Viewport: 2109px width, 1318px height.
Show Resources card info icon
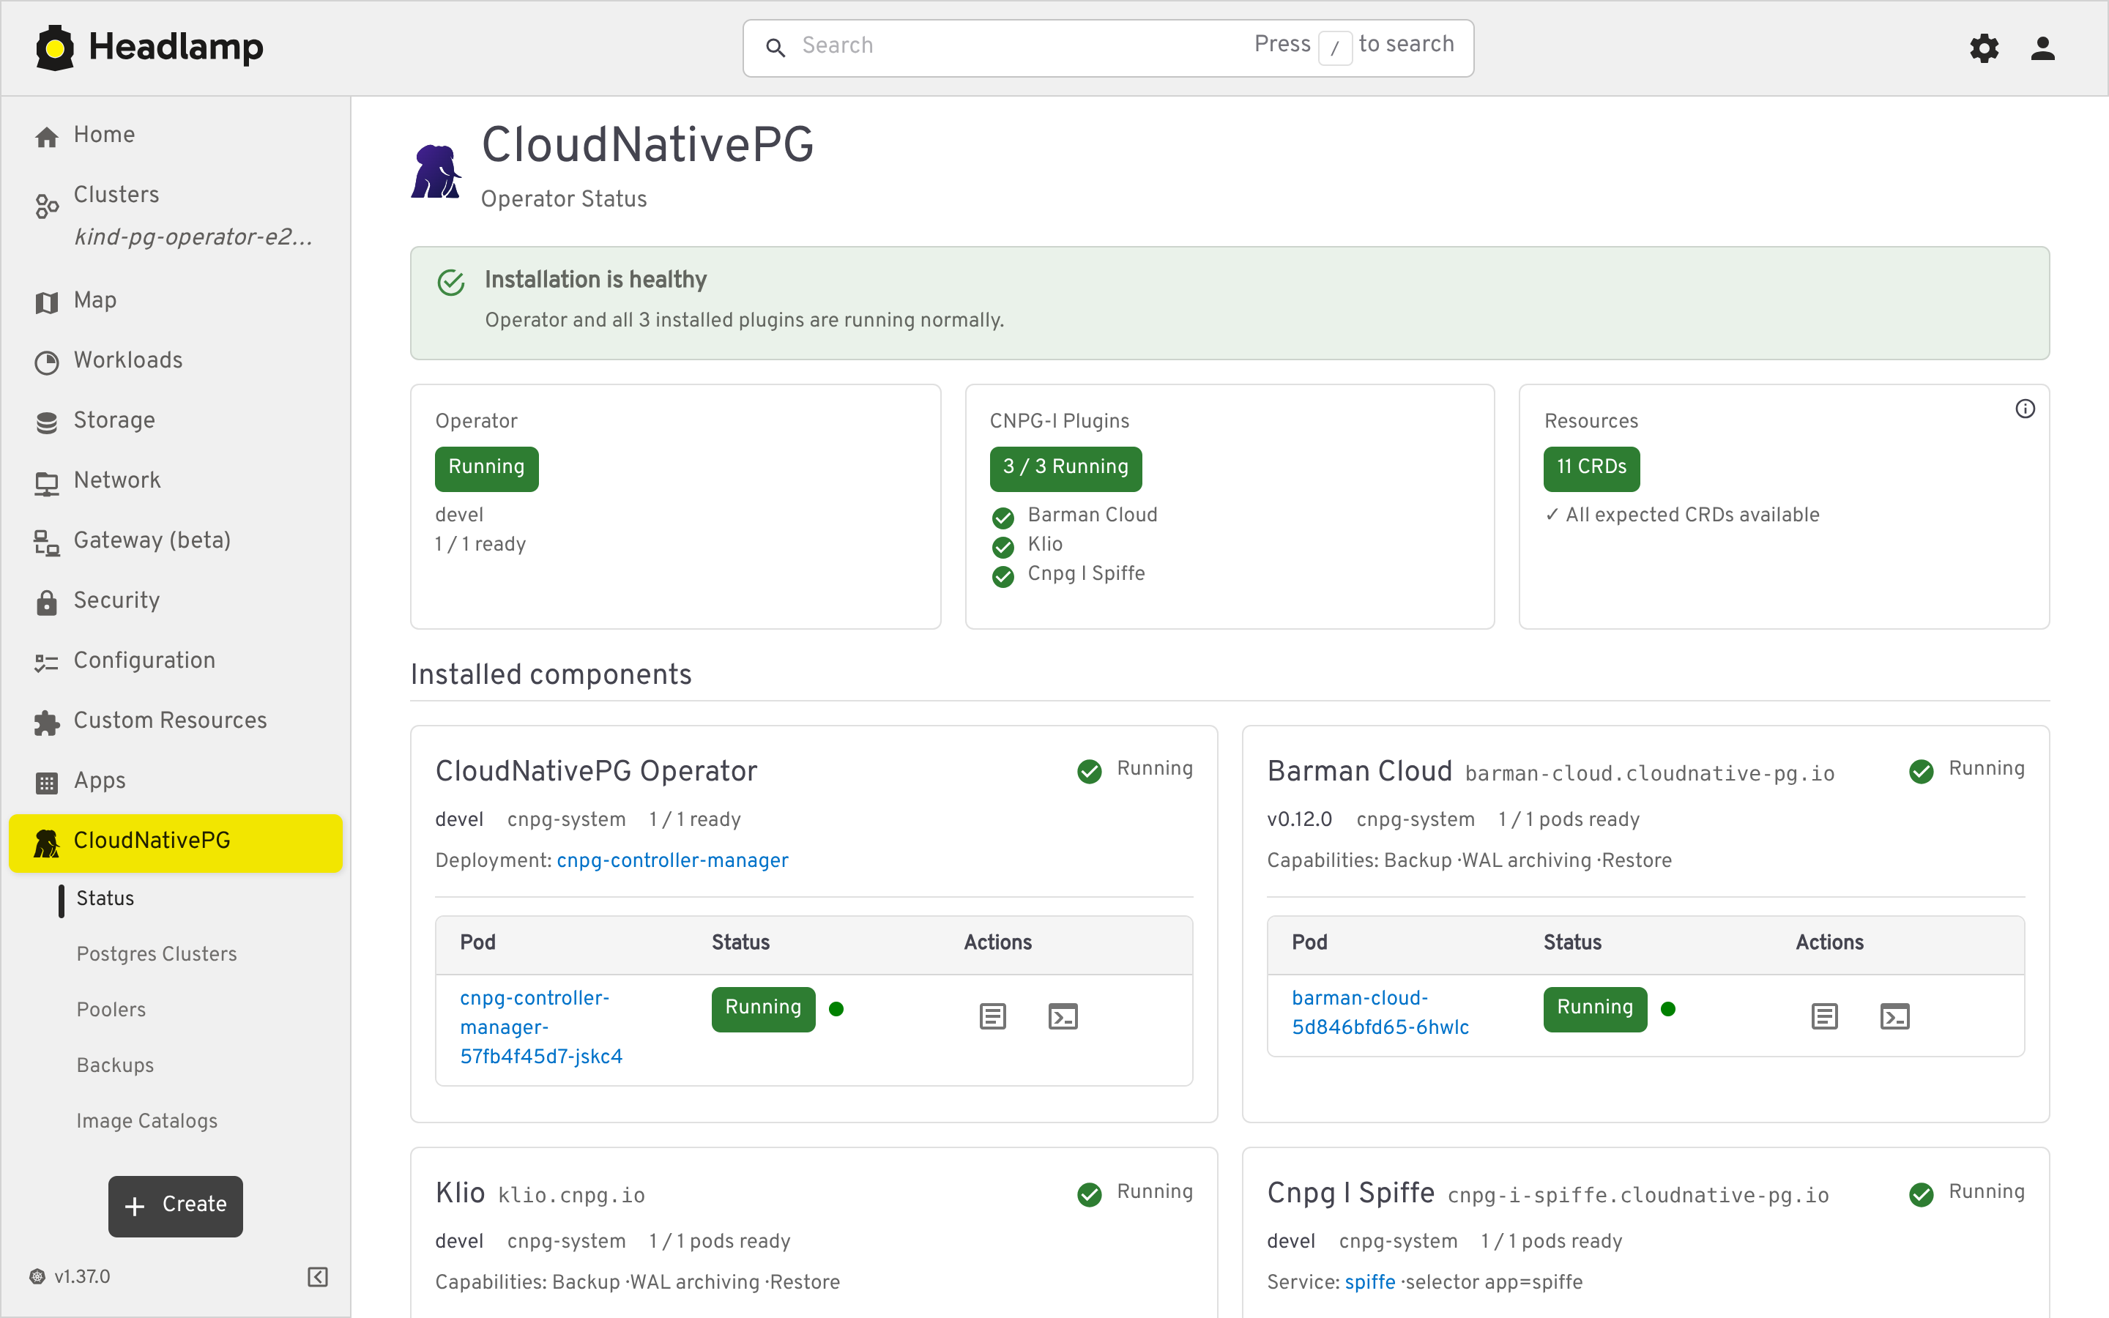2025,409
